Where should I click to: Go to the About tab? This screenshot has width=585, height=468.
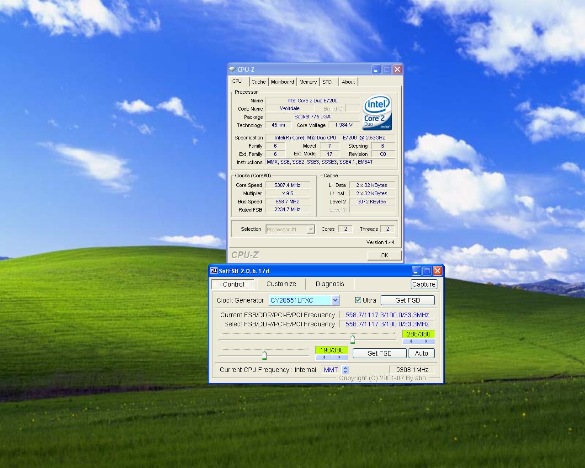348,82
